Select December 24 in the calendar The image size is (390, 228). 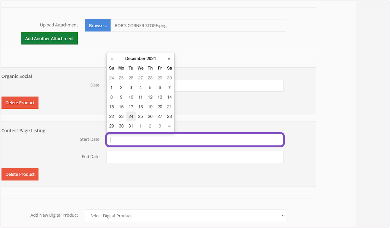pyautogui.click(x=131, y=116)
